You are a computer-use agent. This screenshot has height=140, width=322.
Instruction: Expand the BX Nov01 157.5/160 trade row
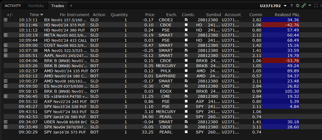click(x=5, y=20)
